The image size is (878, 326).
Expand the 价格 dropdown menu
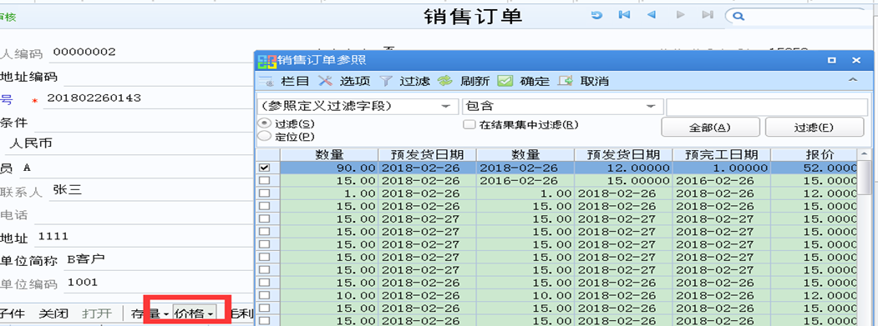pos(195,314)
